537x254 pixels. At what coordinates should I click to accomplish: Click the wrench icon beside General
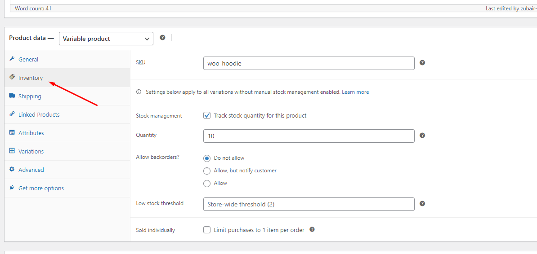click(12, 59)
